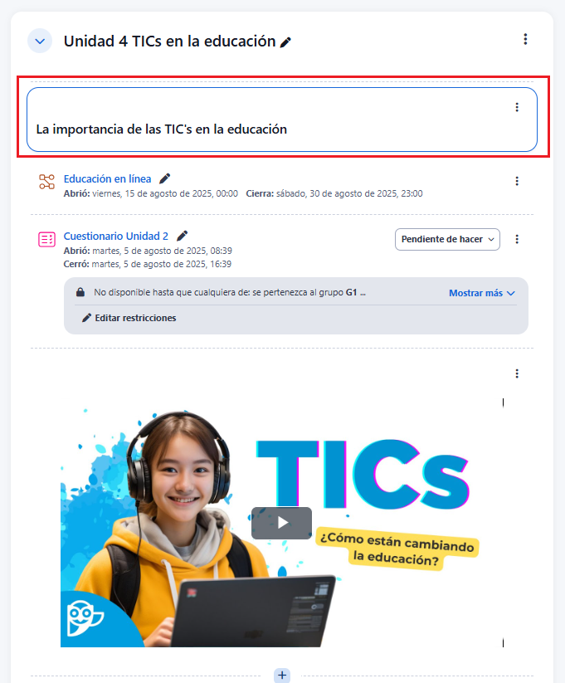Add activity with the plus button
Image resolution: width=565 pixels, height=683 pixels.
282,676
